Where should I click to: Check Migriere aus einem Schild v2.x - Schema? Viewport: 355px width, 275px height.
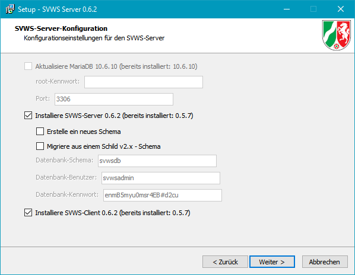click(x=40, y=146)
